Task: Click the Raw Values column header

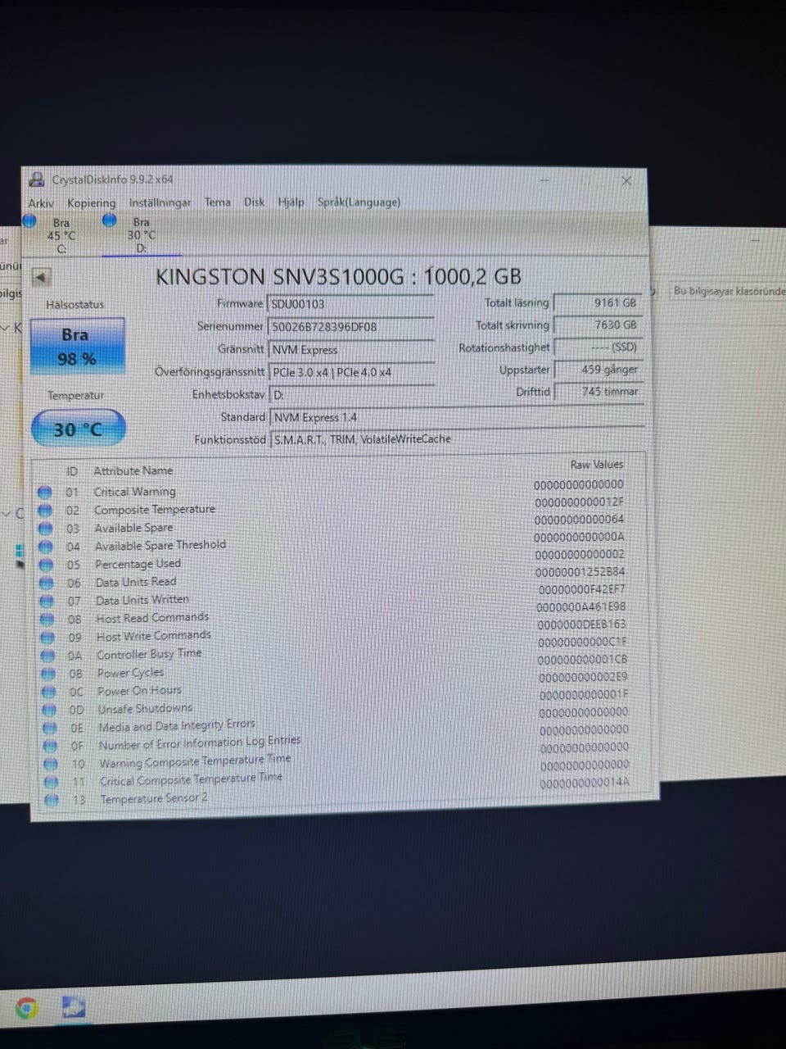Action: [x=596, y=464]
